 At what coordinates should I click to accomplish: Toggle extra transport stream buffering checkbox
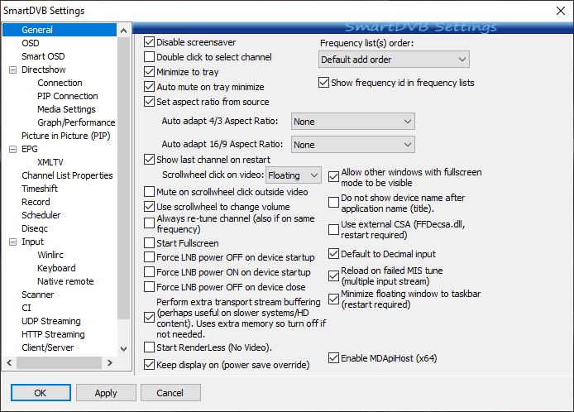[149, 318]
